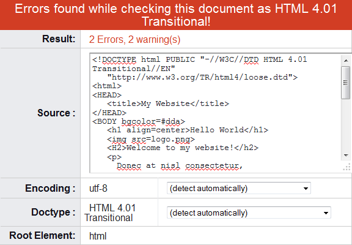Click the "Donec at nisl consectetur," line

[x=180, y=166]
